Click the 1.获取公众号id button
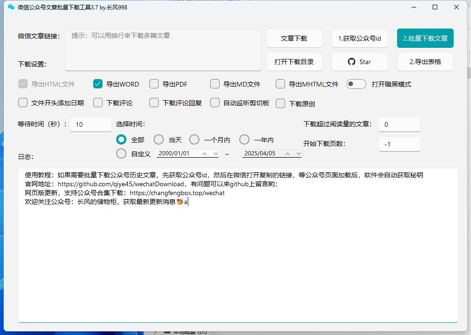 point(360,38)
